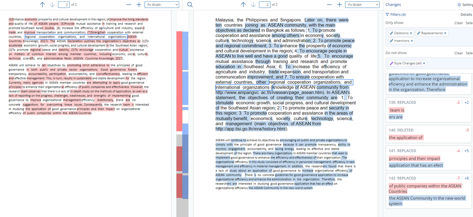Go to previous page in left document

[x=42, y=5]
